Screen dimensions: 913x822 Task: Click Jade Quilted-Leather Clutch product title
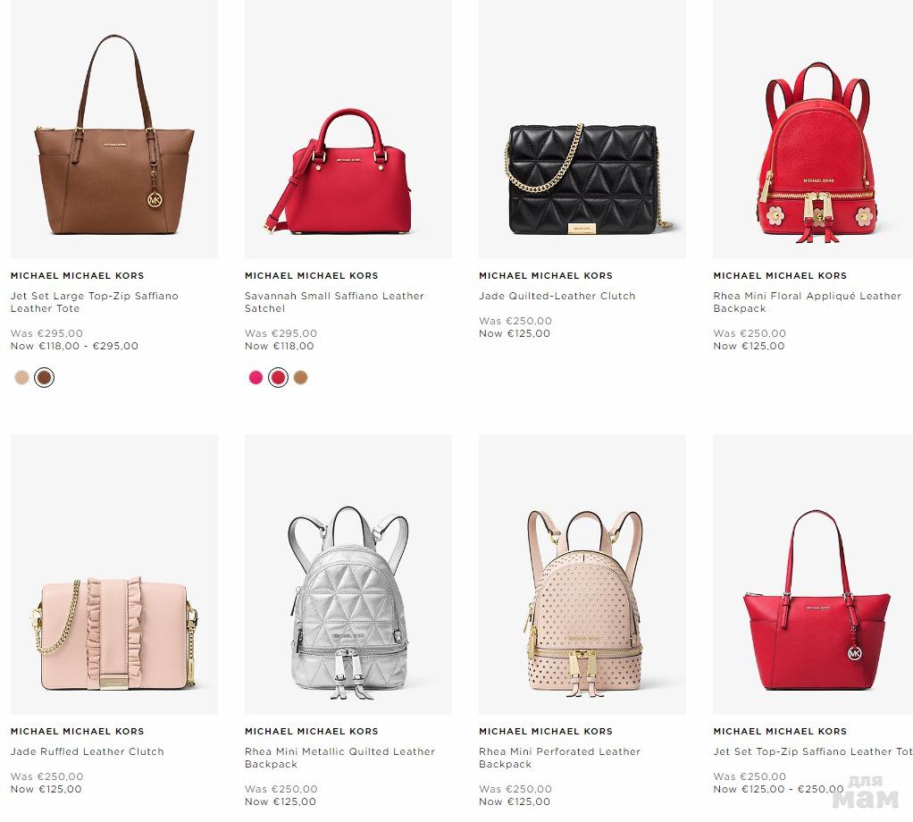(557, 296)
